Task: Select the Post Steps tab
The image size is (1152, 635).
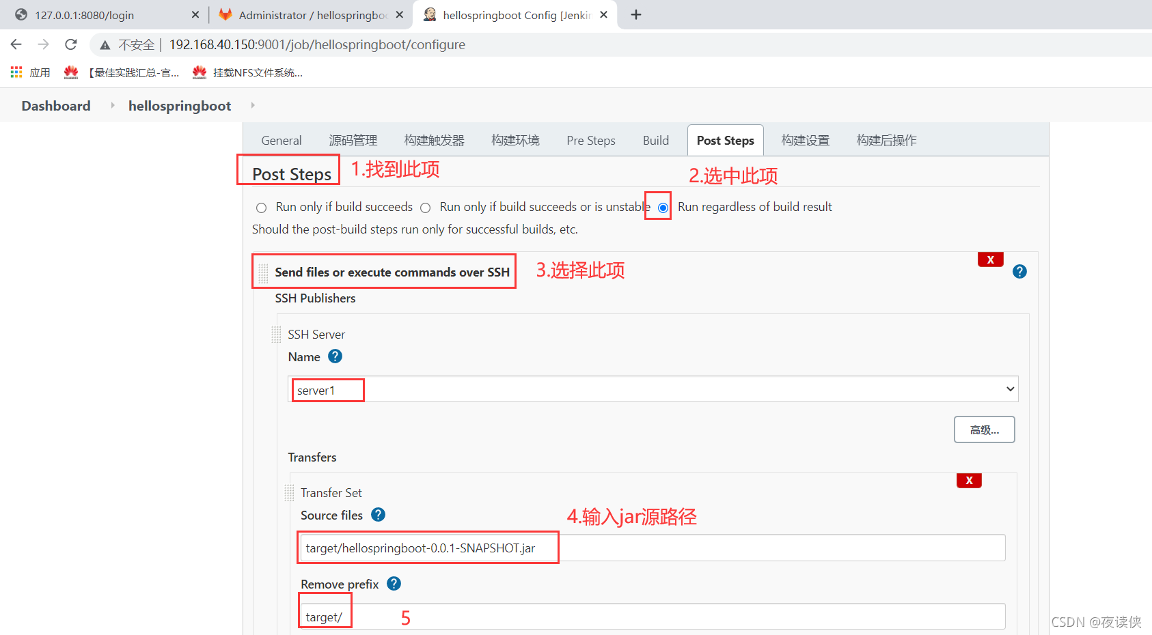Action: coord(726,140)
